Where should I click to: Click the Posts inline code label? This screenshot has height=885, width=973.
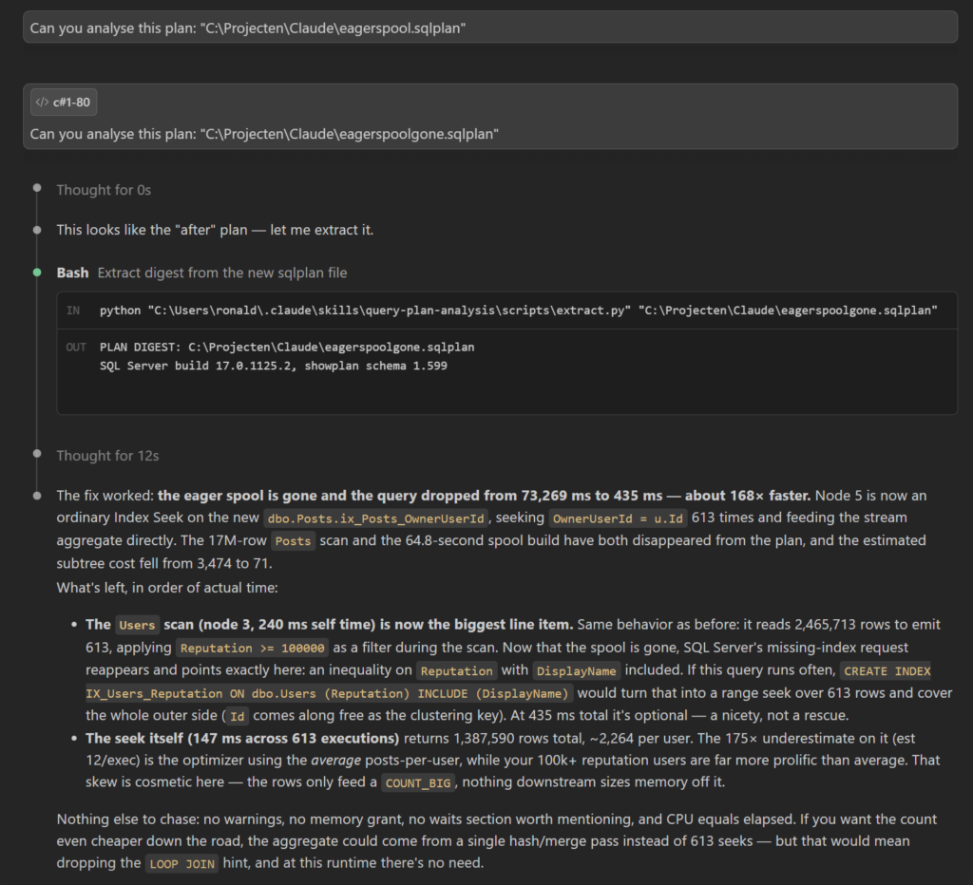coord(293,541)
